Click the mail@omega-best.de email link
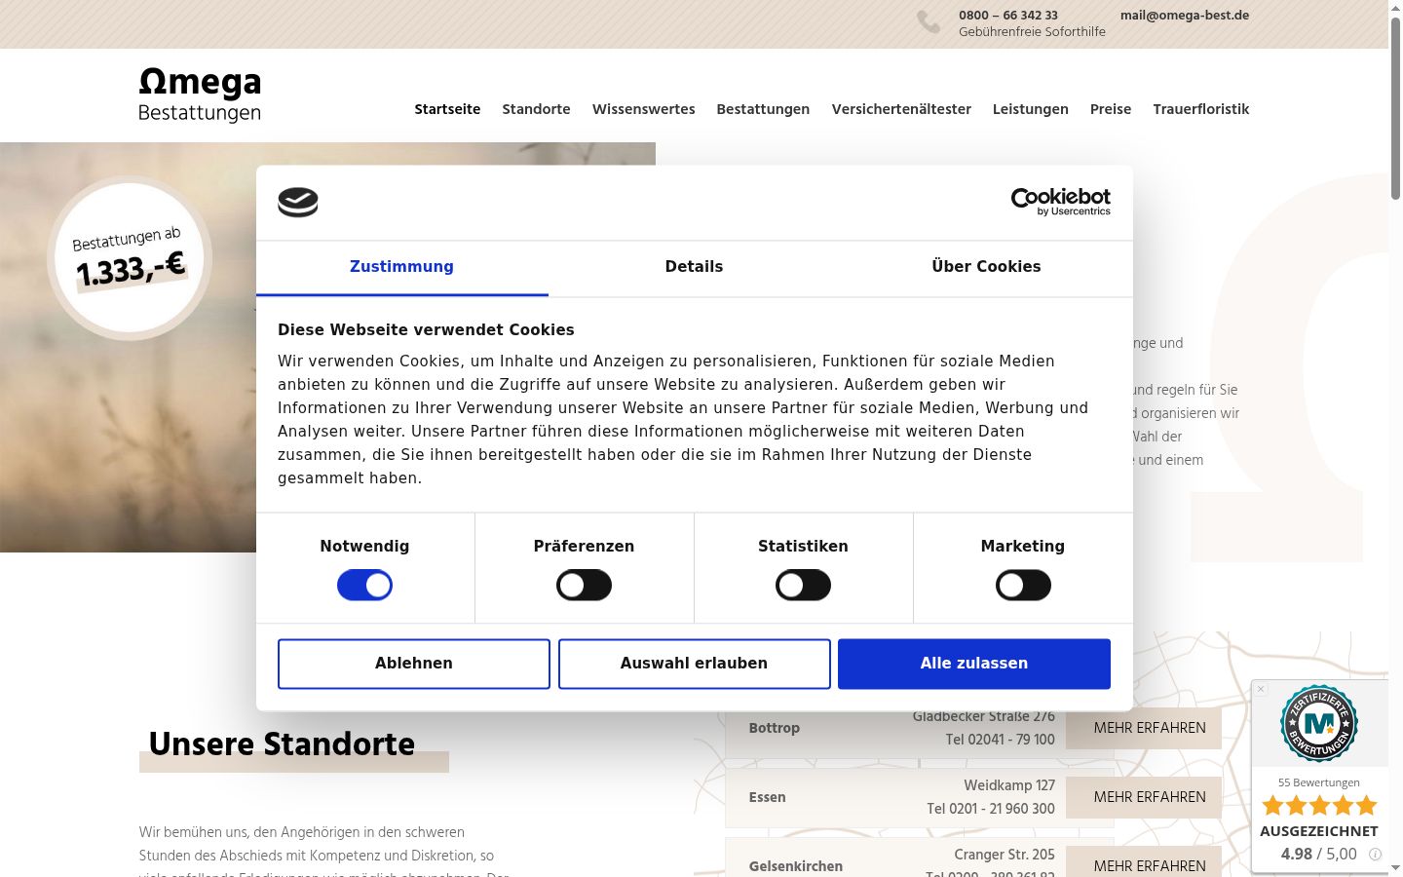 pos(1185,16)
